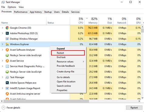Image resolution: width=144 pixels, height=112 pixels.
Task: Click the Avast Service icon
Action: [x=7, y=61]
